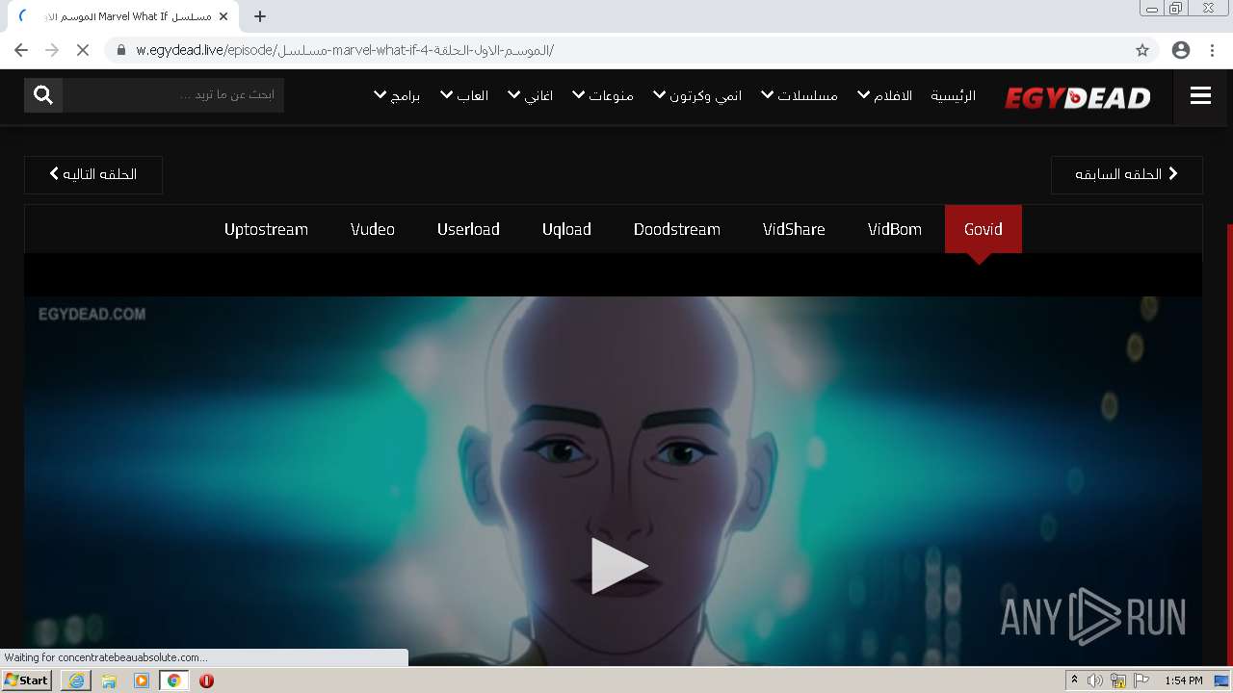Open Chrome three-dot menu
The image size is (1233, 693).
click(x=1213, y=50)
